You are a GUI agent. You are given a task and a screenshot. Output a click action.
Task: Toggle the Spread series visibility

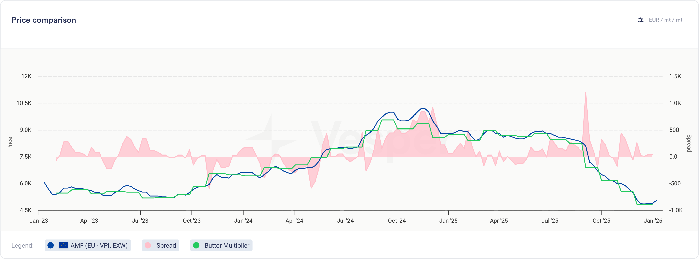coord(161,245)
